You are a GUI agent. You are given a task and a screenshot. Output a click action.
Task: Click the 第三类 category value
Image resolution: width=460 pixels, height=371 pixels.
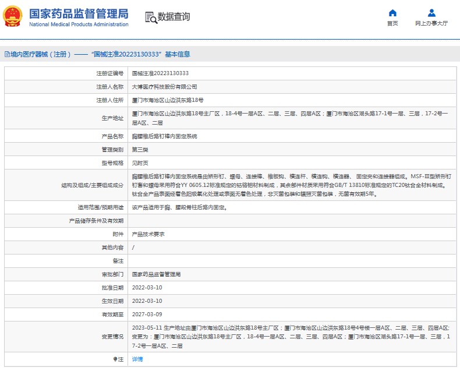(x=140, y=150)
